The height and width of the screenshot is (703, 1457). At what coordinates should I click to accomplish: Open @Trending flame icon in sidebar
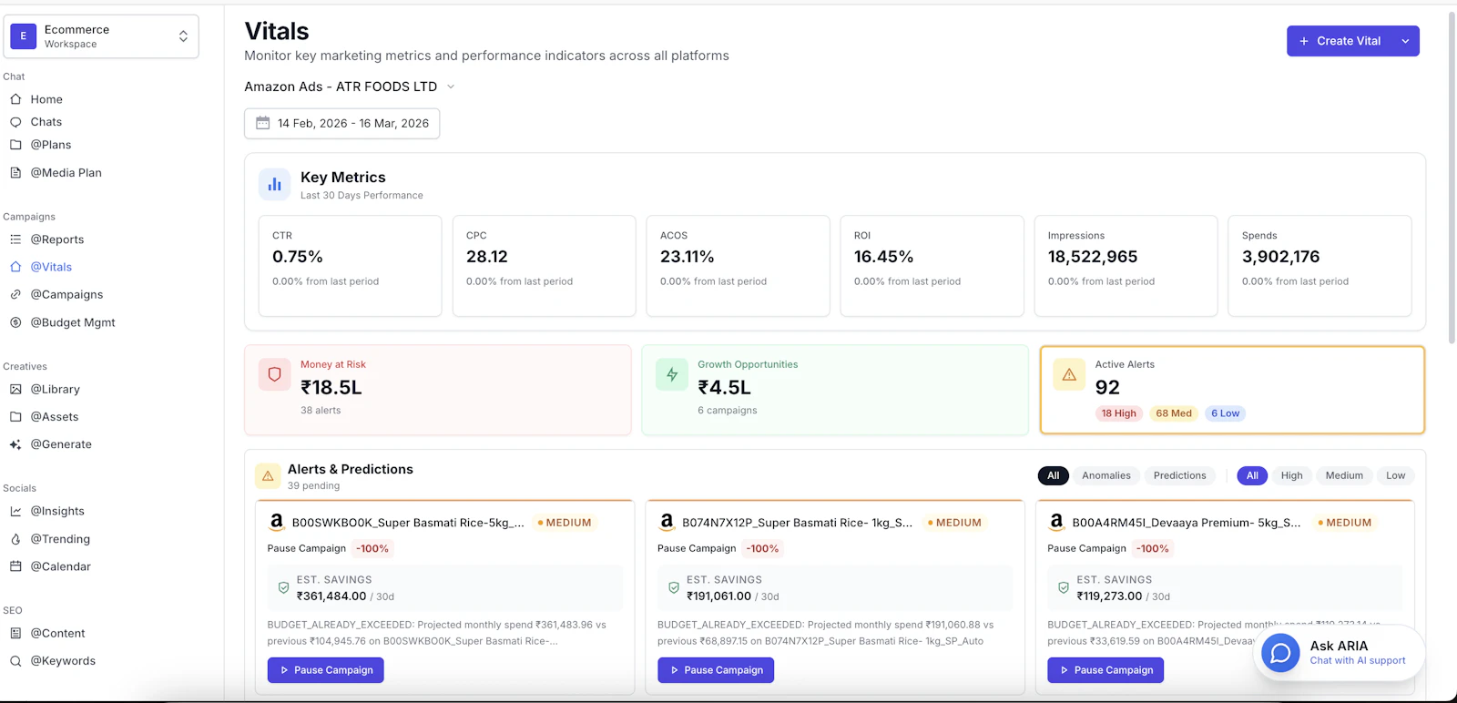tap(15, 539)
